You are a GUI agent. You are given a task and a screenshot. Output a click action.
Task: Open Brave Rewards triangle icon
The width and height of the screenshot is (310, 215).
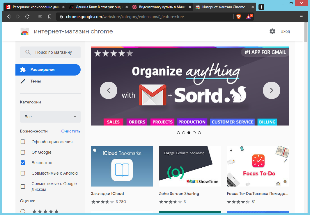pyautogui.click(x=249, y=17)
